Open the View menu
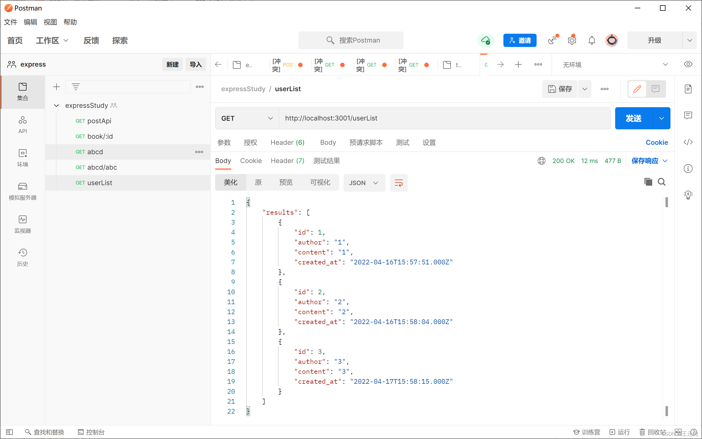This screenshot has width=702, height=439. click(x=50, y=22)
